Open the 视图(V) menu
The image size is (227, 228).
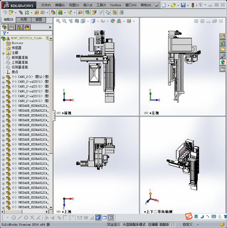point(74,5)
